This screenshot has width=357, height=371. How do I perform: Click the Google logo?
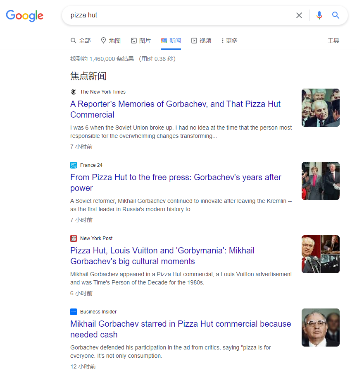click(24, 16)
